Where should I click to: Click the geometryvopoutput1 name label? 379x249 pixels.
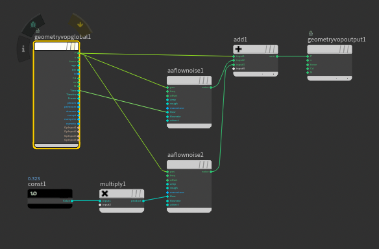(x=336, y=40)
